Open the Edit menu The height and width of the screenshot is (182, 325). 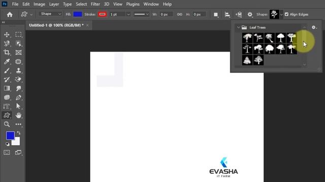click(26, 4)
